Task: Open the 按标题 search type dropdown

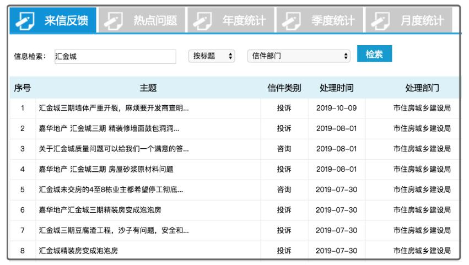Action: click(x=212, y=56)
